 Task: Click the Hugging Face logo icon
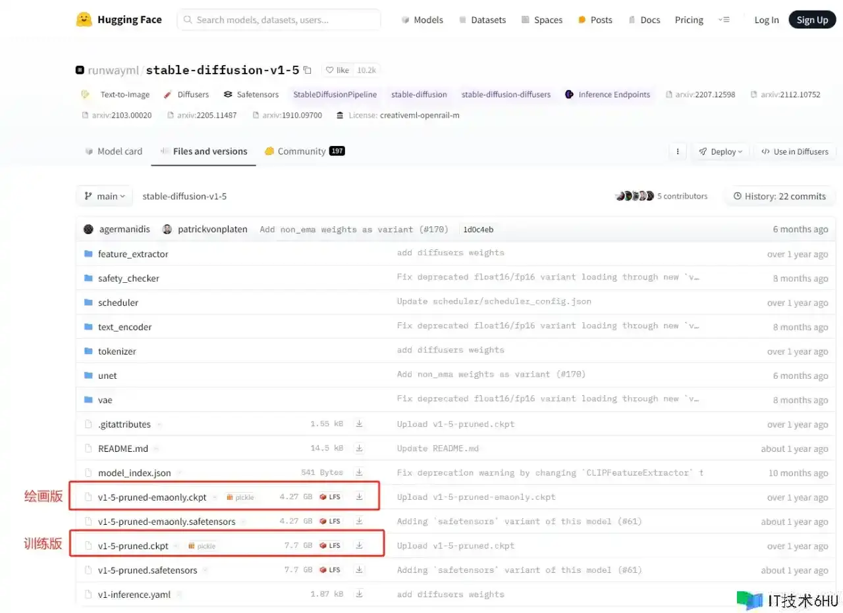pos(84,20)
